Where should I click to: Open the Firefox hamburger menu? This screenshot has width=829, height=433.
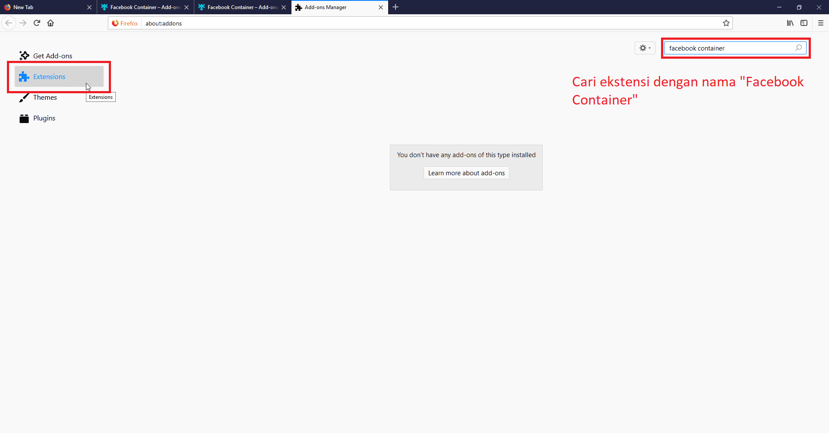pyautogui.click(x=821, y=23)
